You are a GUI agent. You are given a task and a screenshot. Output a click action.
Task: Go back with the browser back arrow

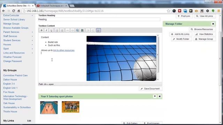click(3, 11)
